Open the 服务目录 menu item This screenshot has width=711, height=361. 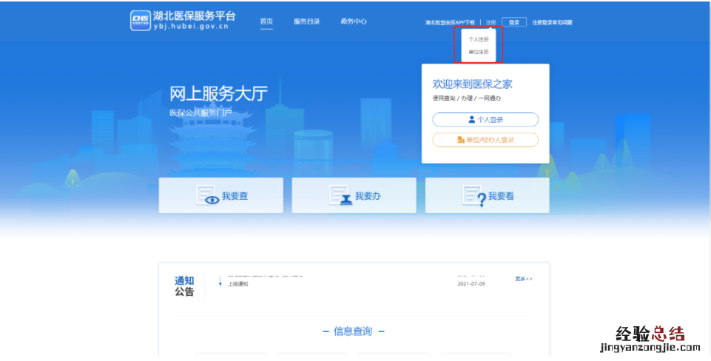pyautogui.click(x=306, y=21)
